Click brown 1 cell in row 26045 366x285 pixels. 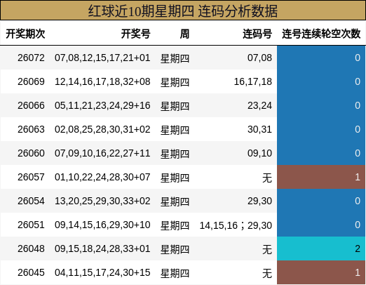(x=321, y=272)
